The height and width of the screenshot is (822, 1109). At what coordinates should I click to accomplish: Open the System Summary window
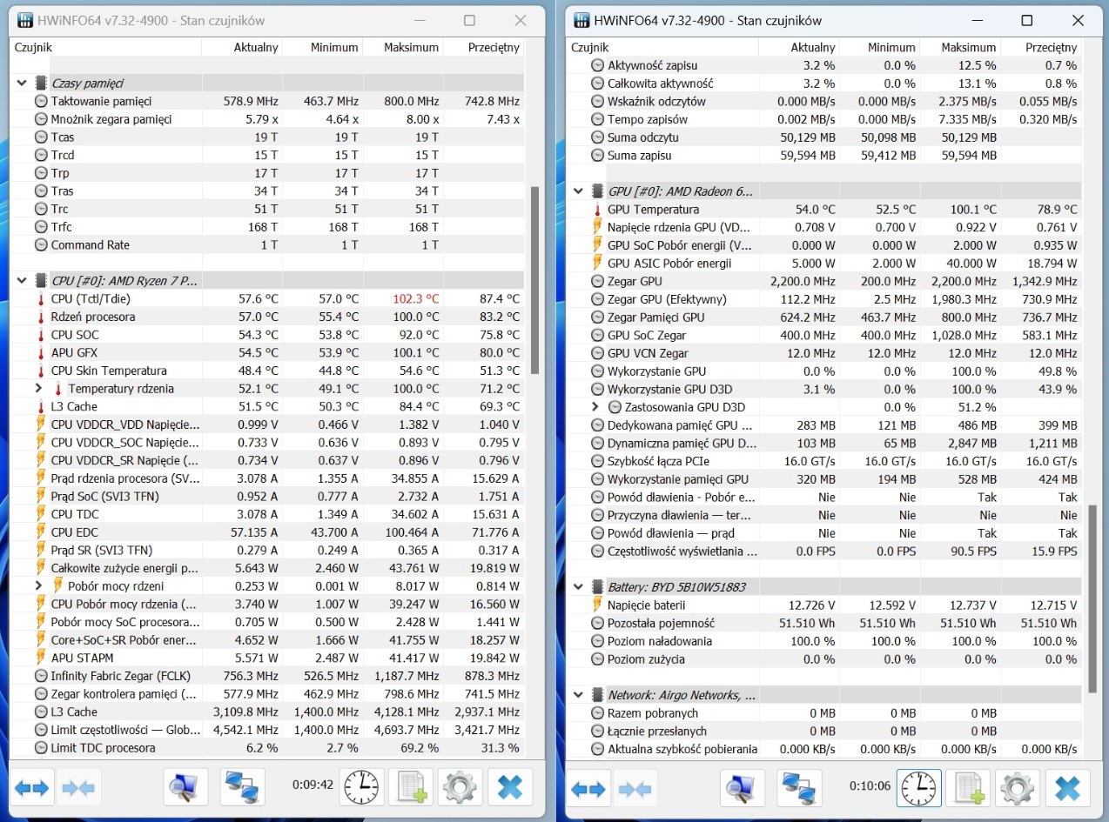[185, 787]
